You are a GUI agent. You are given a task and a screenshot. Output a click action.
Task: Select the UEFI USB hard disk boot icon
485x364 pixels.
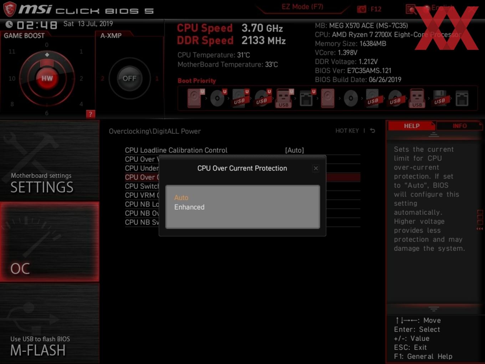pos(240,98)
